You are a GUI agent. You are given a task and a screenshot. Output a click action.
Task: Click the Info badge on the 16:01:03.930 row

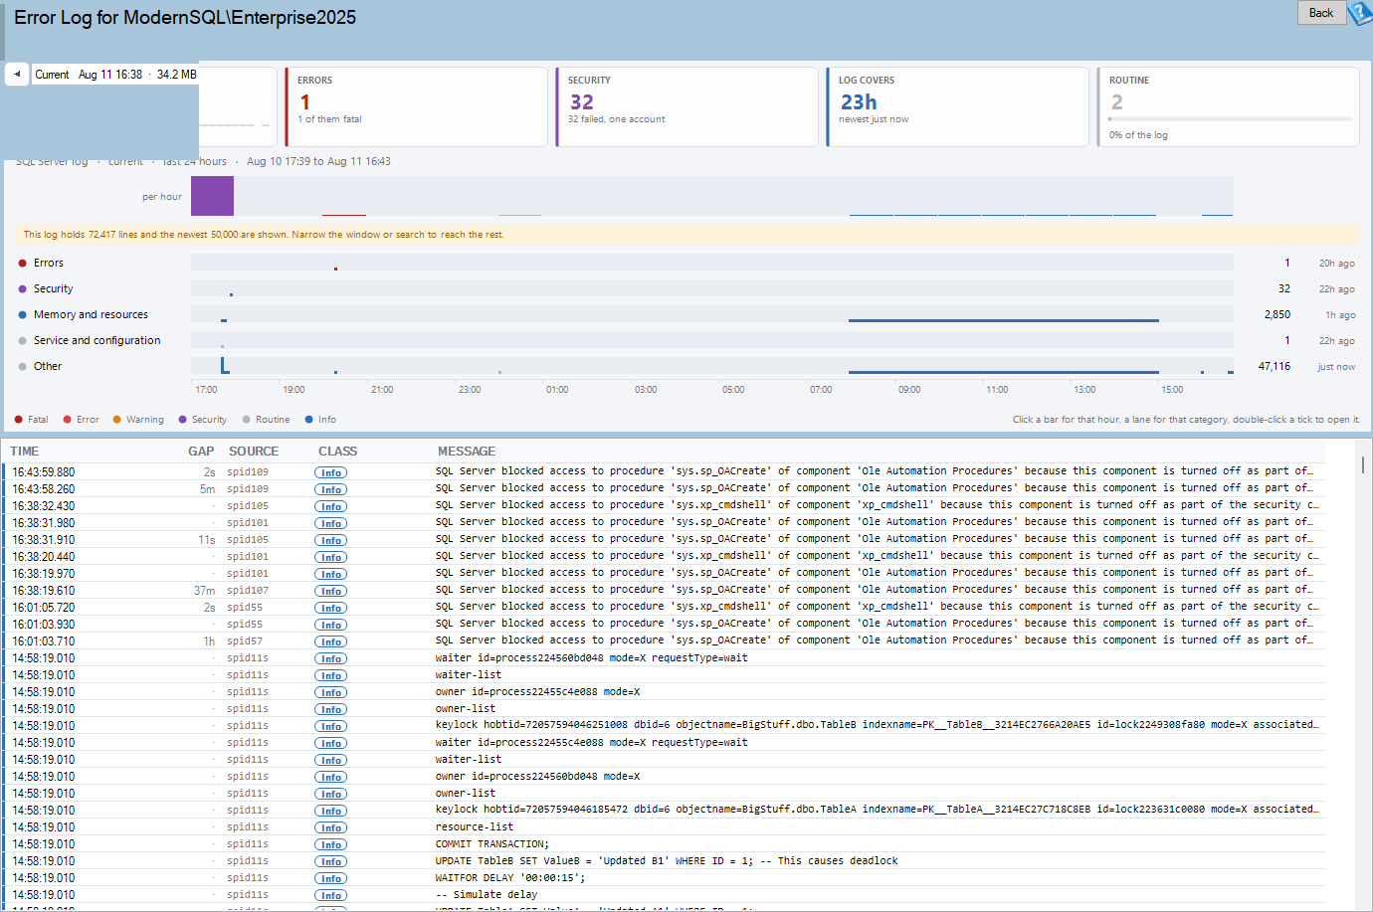[x=331, y=625]
